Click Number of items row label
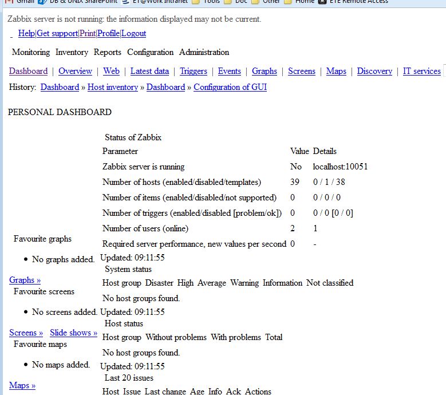 point(190,197)
